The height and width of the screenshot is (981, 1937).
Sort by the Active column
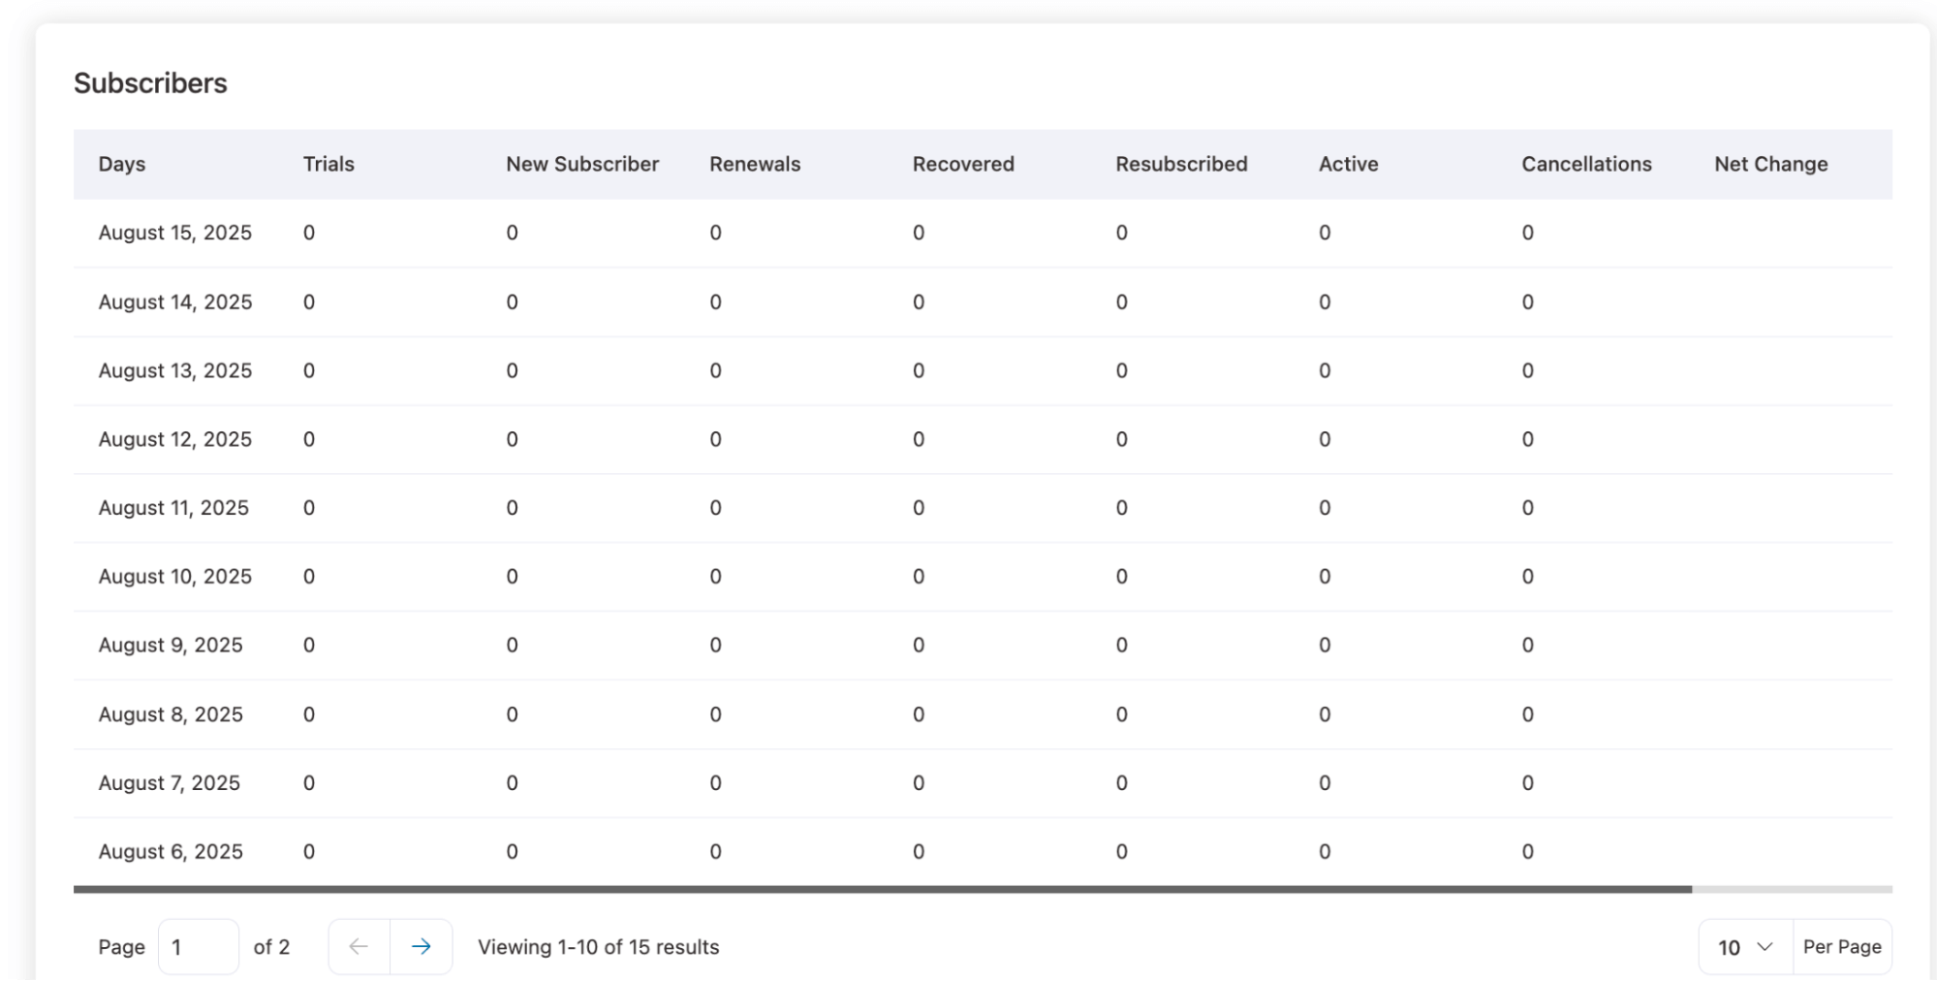tap(1348, 164)
